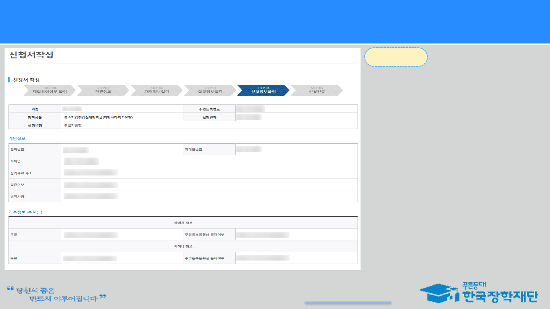Viewport: 550px width, 309px height.
Task: Click the highlighted STEP 04 신청정보확인 step
Action: tap(263, 90)
